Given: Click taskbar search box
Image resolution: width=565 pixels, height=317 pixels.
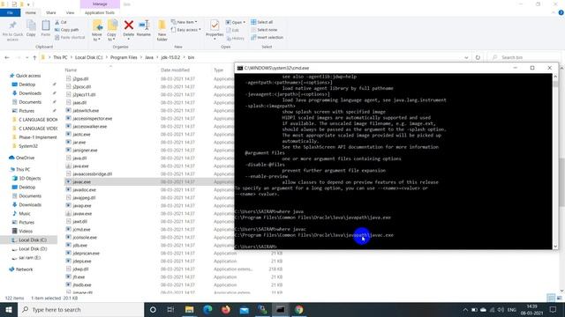Looking at the screenshot, I should point(80,309).
